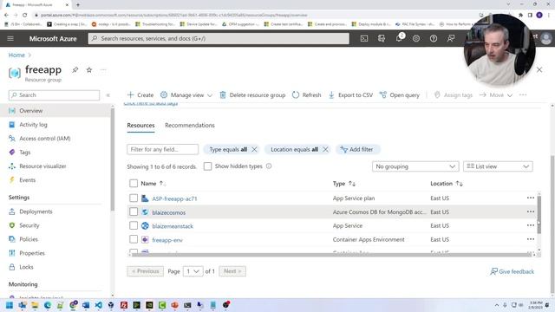
Task: Open row options for blaizecosmos
Action: (x=530, y=211)
